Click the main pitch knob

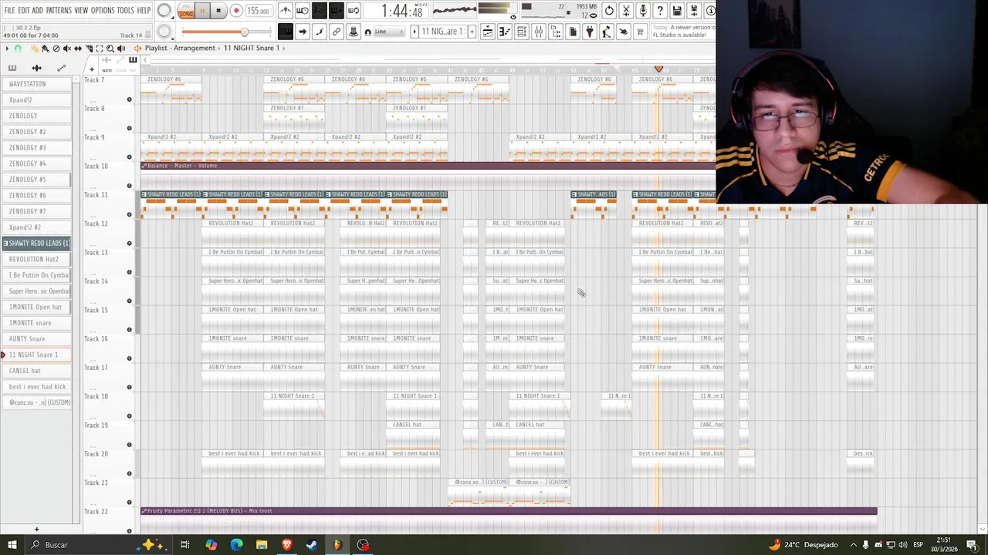[x=164, y=32]
